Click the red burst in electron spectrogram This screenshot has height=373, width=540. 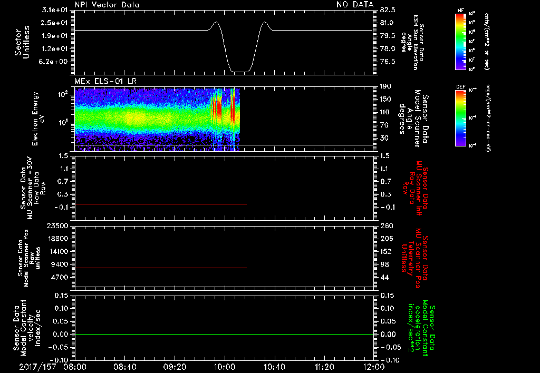[x=218, y=106]
